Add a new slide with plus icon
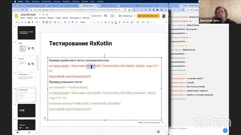Viewport: 241px width, 135px height. 17,22
